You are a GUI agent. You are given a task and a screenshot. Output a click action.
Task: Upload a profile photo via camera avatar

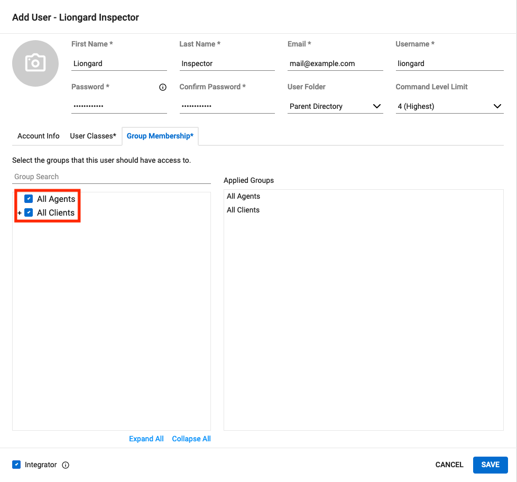click(35, 63)
